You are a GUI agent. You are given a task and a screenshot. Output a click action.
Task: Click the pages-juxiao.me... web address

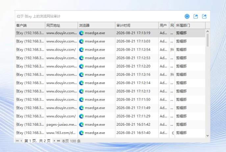62,125
